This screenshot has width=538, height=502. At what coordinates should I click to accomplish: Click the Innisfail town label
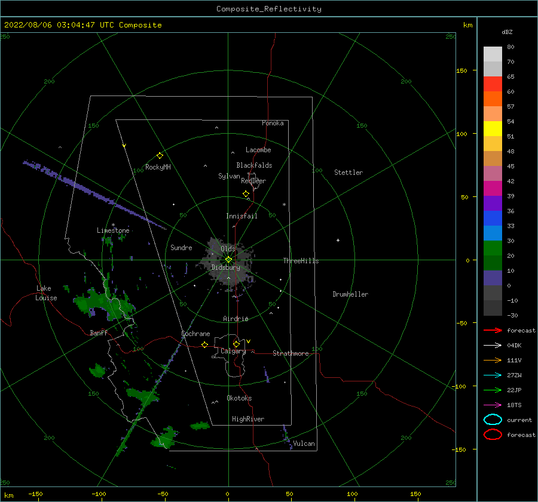(x=242, y=216)
